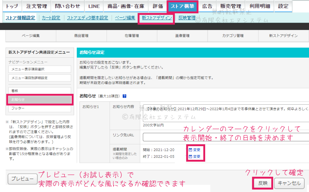Click the 200文字以内 note text
This screenshot has width=309, height=192.
(x=153, y=125)
